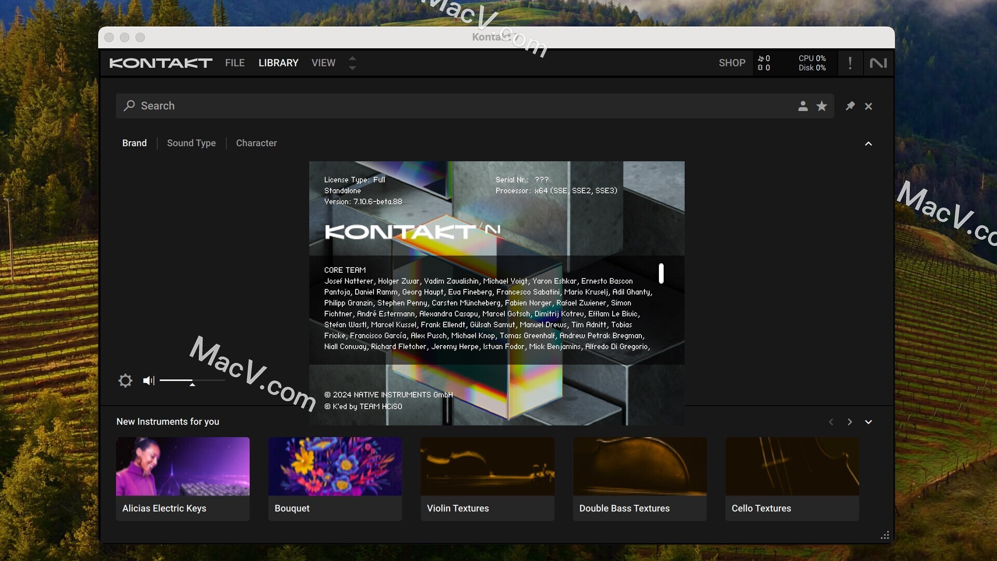Click 'Processor: x64' text line
The height and width of the screenshot is (561, 997).
tap(556, 191)
